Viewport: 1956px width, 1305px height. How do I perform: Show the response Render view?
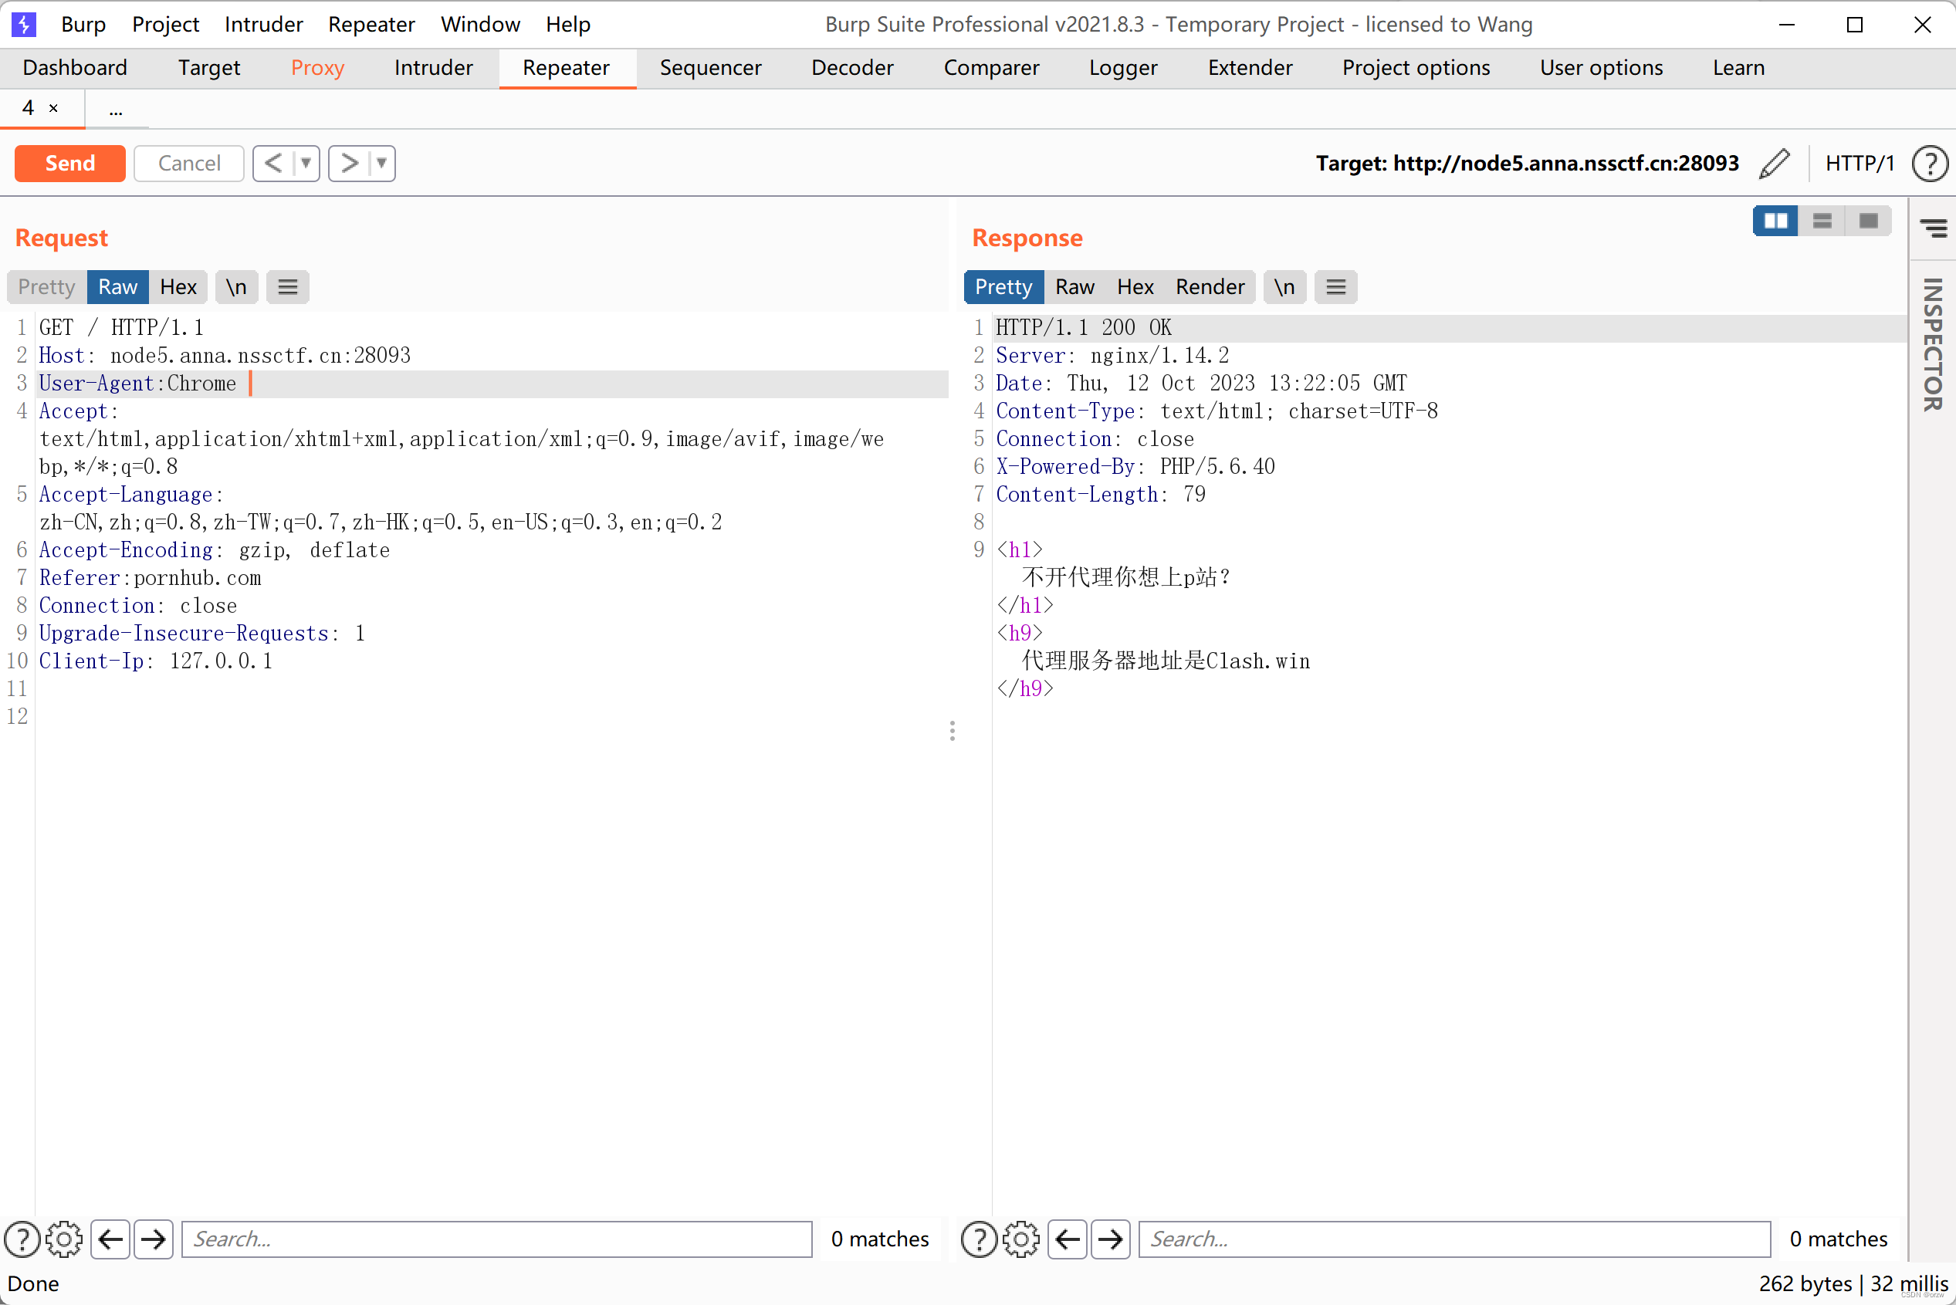coord(1210,287)
